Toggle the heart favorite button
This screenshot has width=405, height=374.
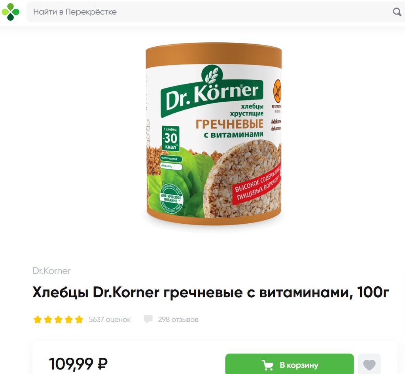point(369,365)
